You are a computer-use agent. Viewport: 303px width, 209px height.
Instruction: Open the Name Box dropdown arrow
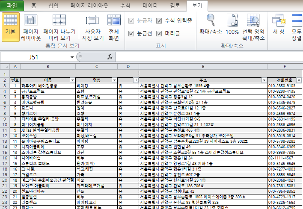click(x=72, y=57)
